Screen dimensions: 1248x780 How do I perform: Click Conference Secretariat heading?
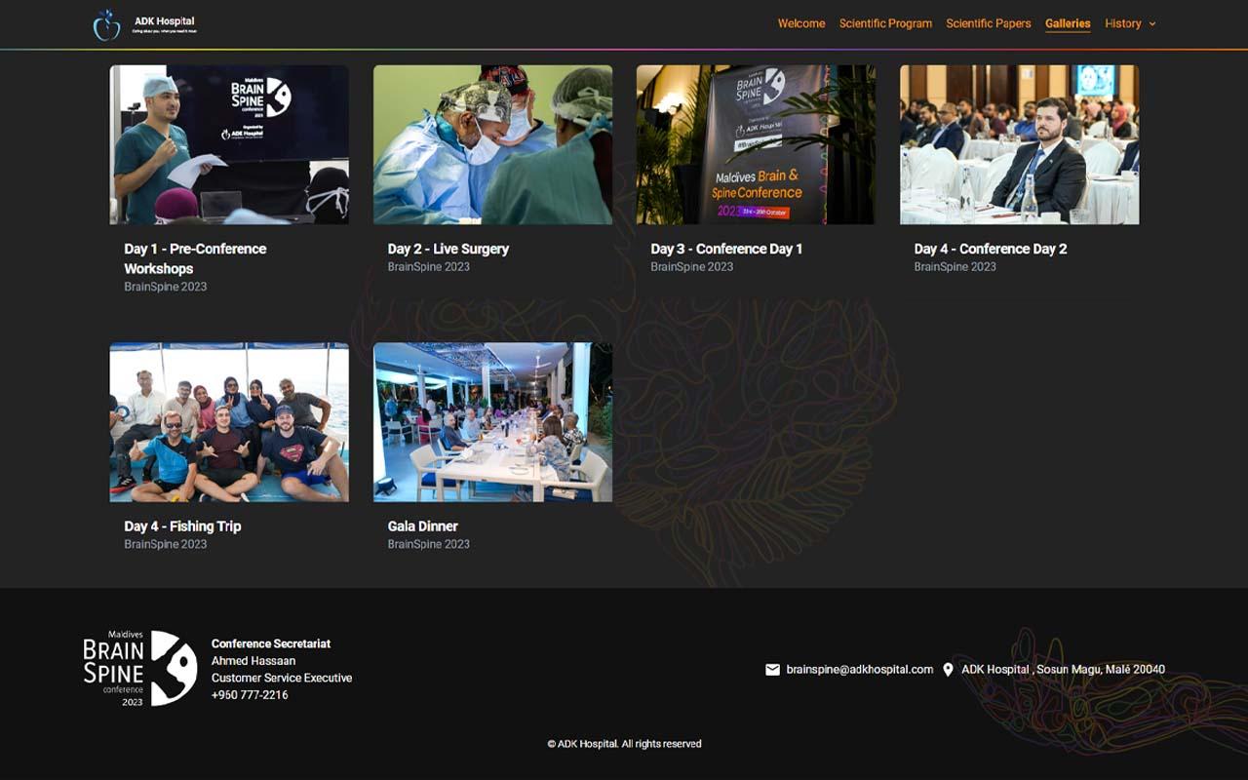click(271, 643)
